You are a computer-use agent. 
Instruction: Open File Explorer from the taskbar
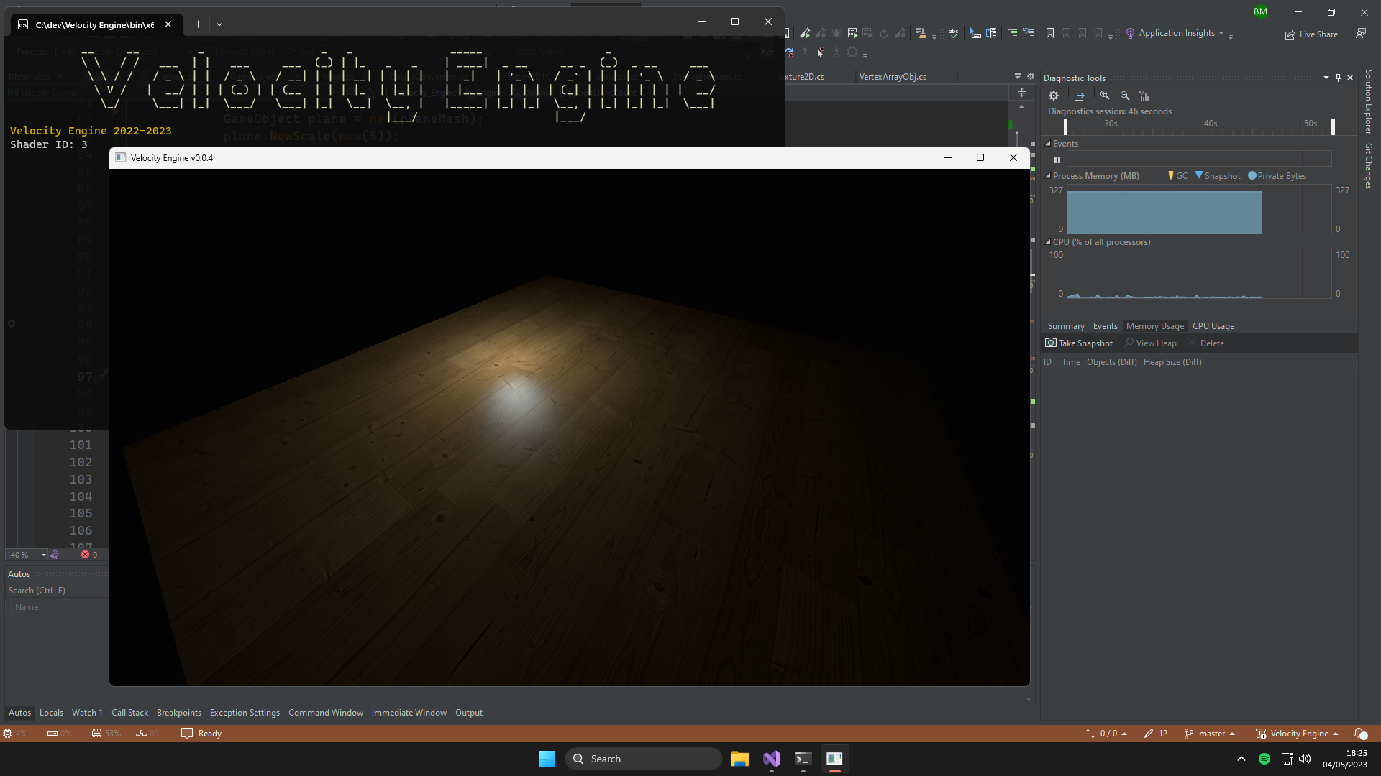740,759
